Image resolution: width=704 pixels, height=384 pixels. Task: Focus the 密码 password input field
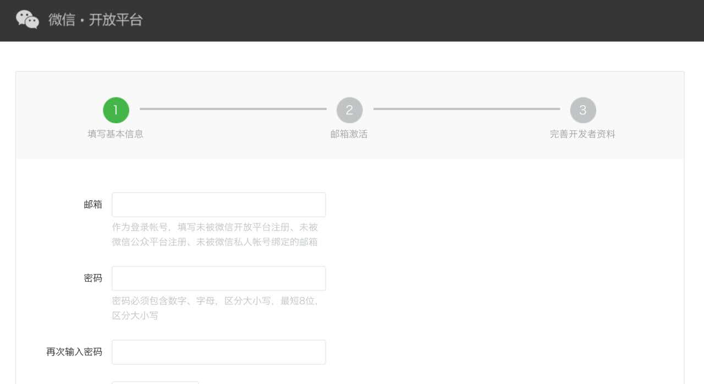click(x=218, y=278)
